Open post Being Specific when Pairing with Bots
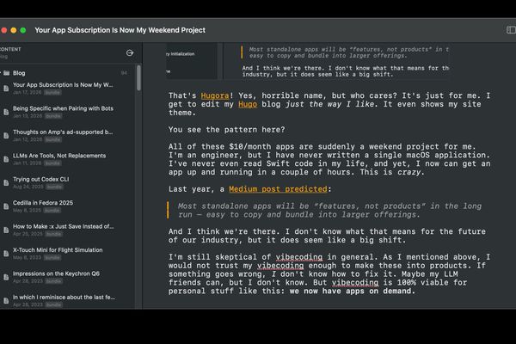Viewport: 516px width, 344px height. [x=63, y=108]
